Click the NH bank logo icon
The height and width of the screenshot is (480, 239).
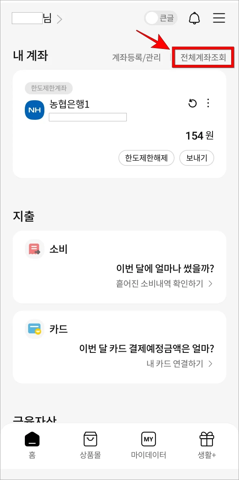point(34,110)
